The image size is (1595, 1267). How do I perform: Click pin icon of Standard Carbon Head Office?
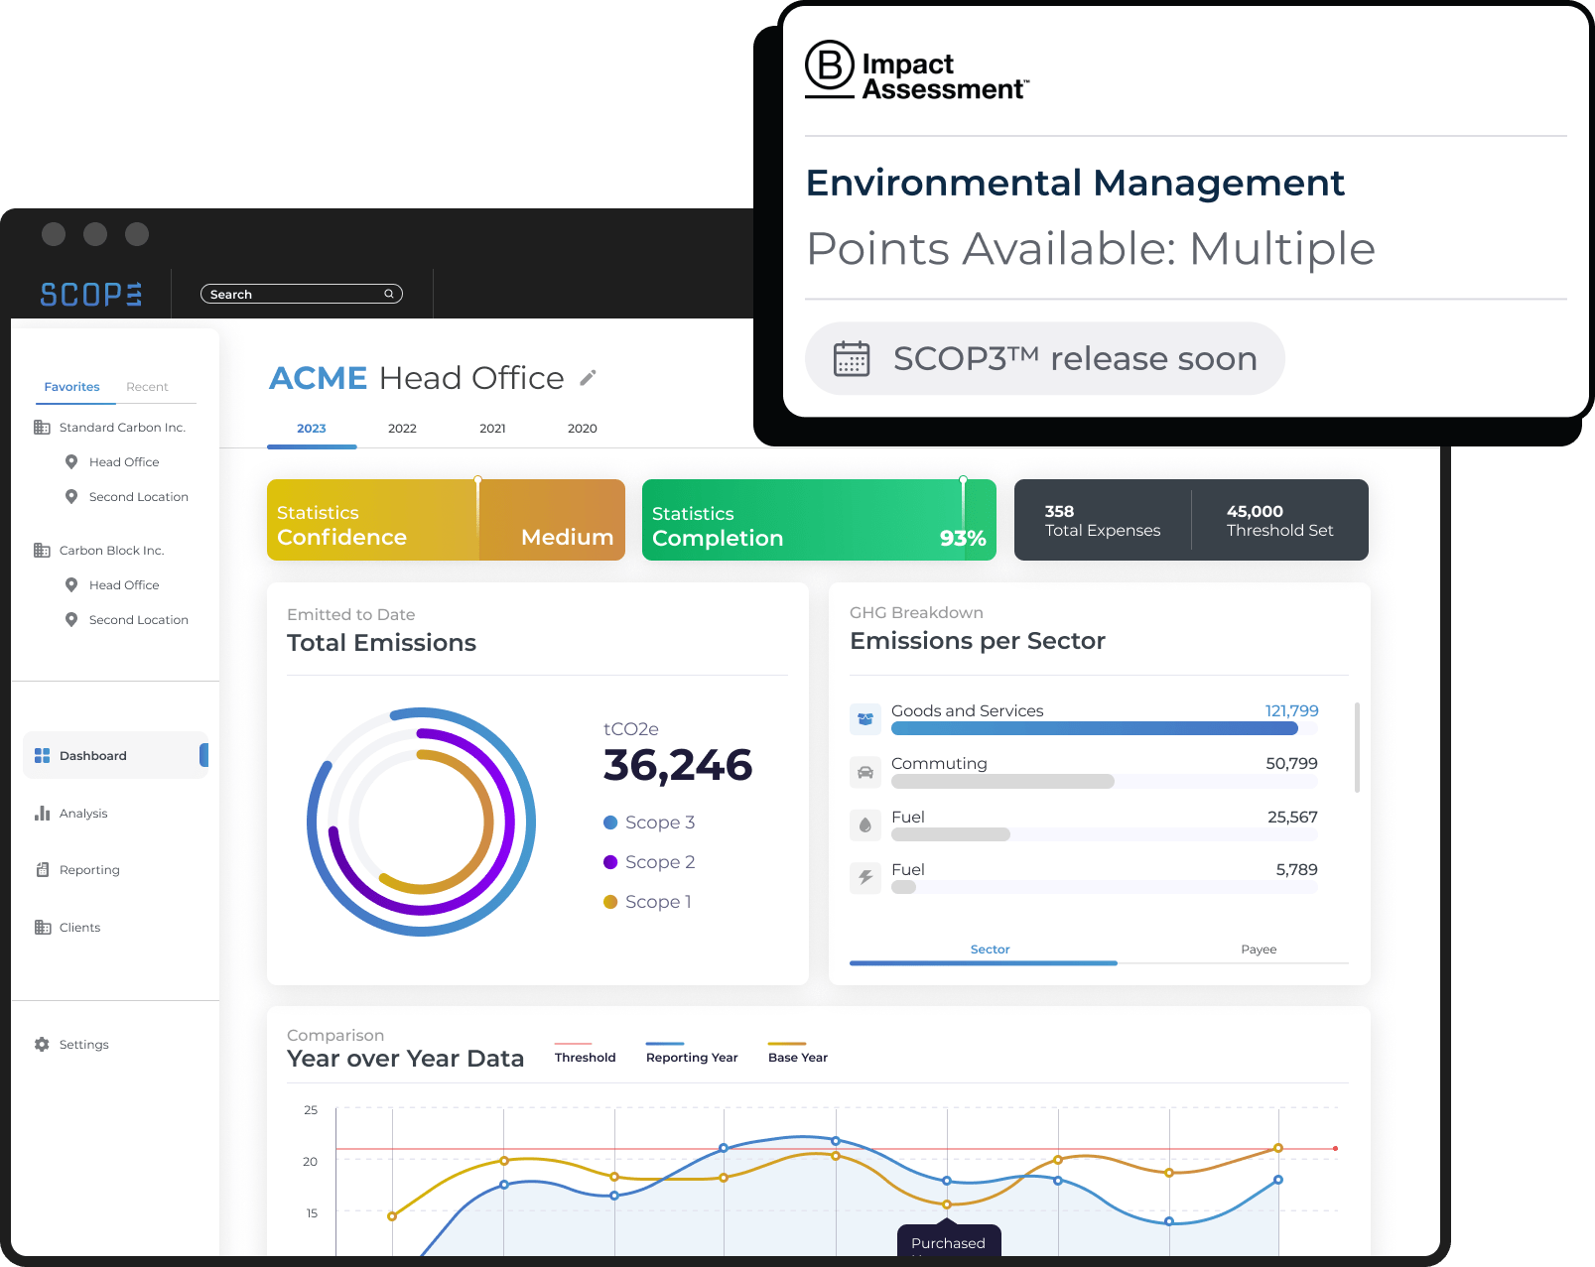click(x=71, y=461)
